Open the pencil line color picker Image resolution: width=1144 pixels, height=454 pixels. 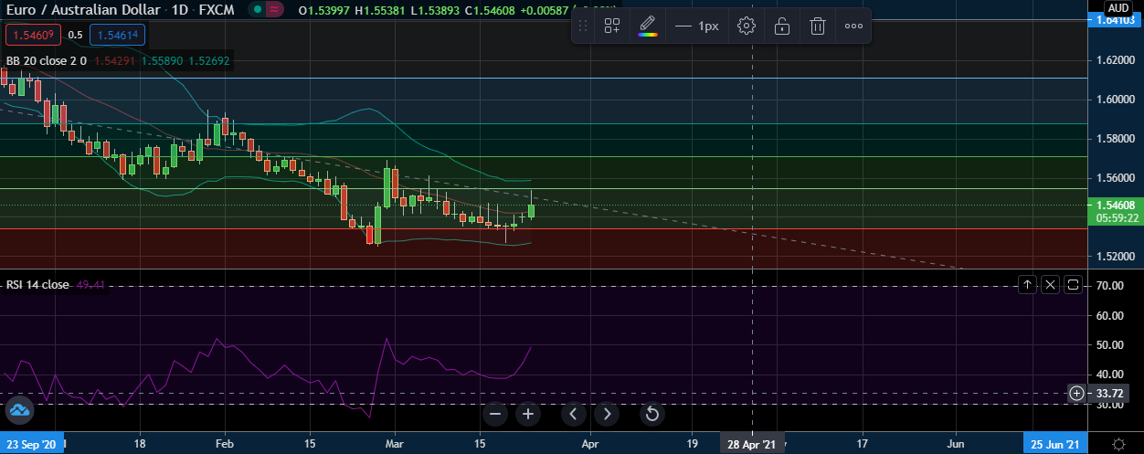coord(647,26)
